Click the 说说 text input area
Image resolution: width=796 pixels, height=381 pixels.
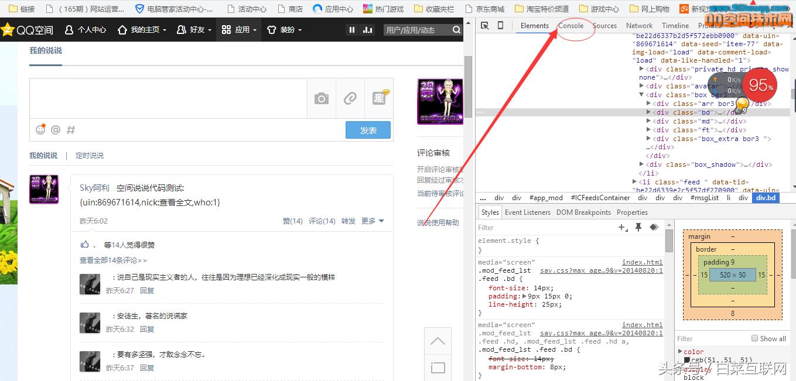(168, 98)
